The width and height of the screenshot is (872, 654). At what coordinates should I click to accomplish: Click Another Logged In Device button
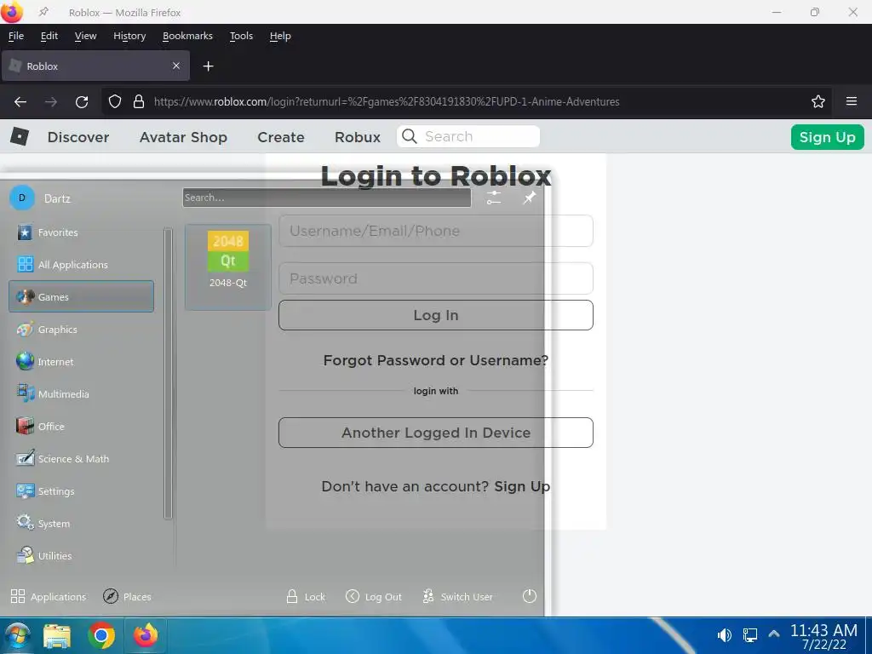tap(436, 433)
